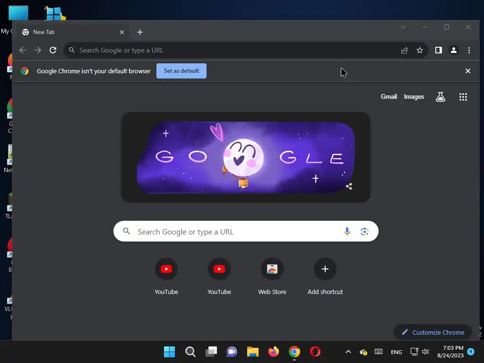Dismiss the default browser infobar
This screenshot has height=363, width=484.
click(x=468, y=71)
